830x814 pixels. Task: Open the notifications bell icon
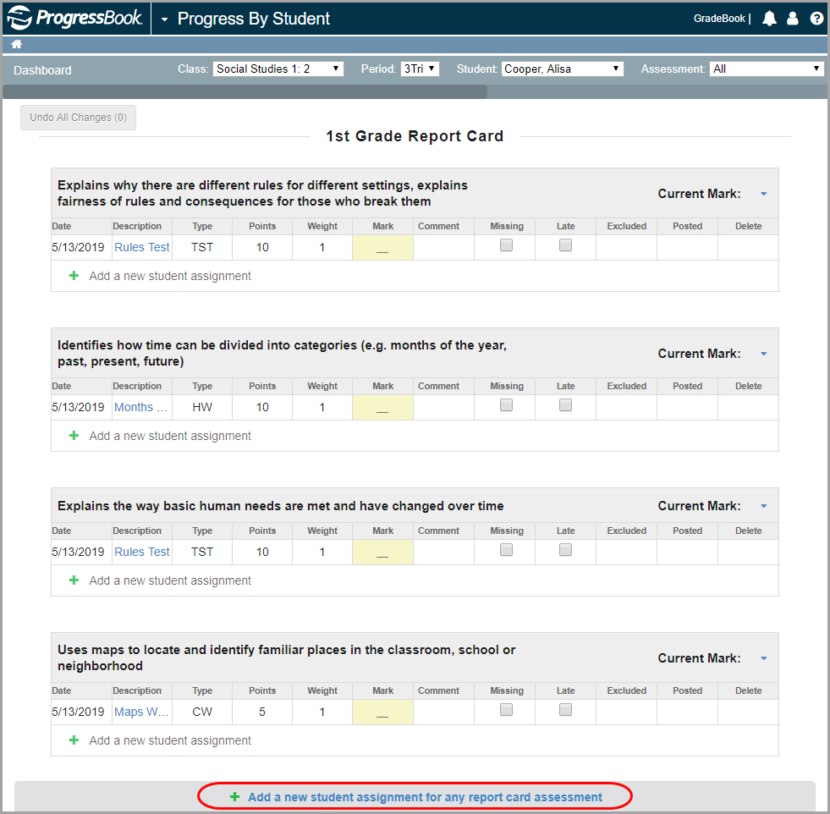769,19
